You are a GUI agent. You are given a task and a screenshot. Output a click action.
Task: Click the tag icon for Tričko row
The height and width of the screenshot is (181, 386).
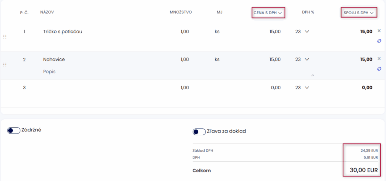click(x=379, y=41)
